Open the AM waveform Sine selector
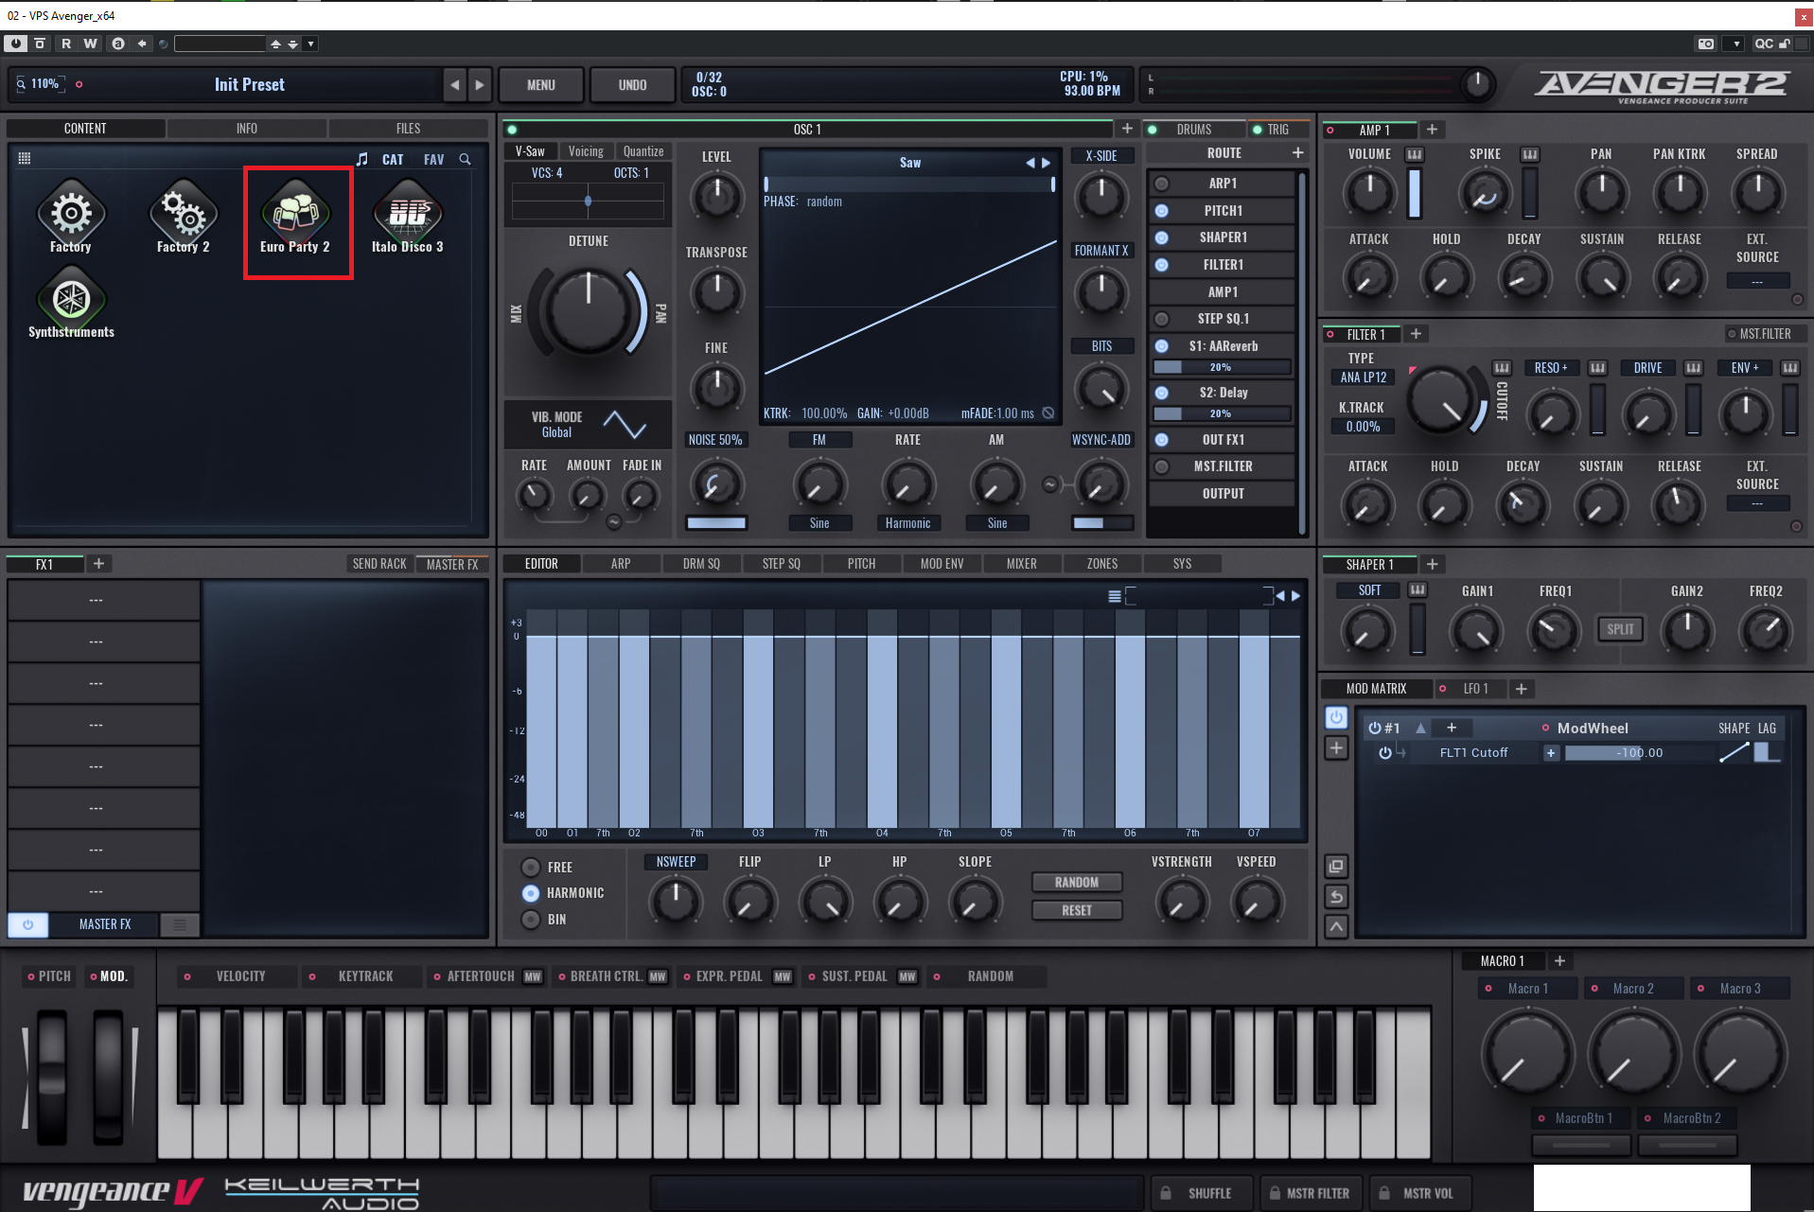1814x1212 pixels. [x=997, y=523]
